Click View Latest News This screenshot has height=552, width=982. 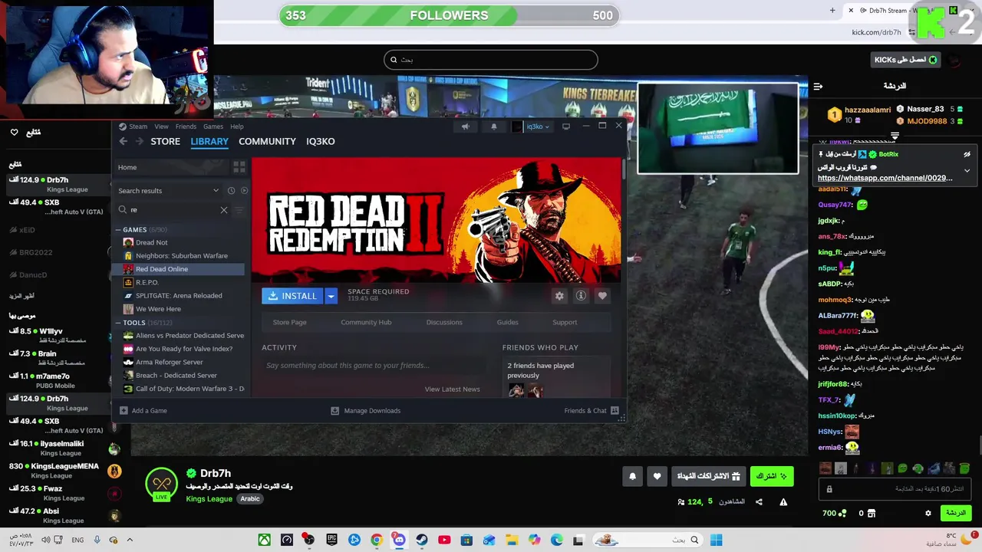(452, 389)
